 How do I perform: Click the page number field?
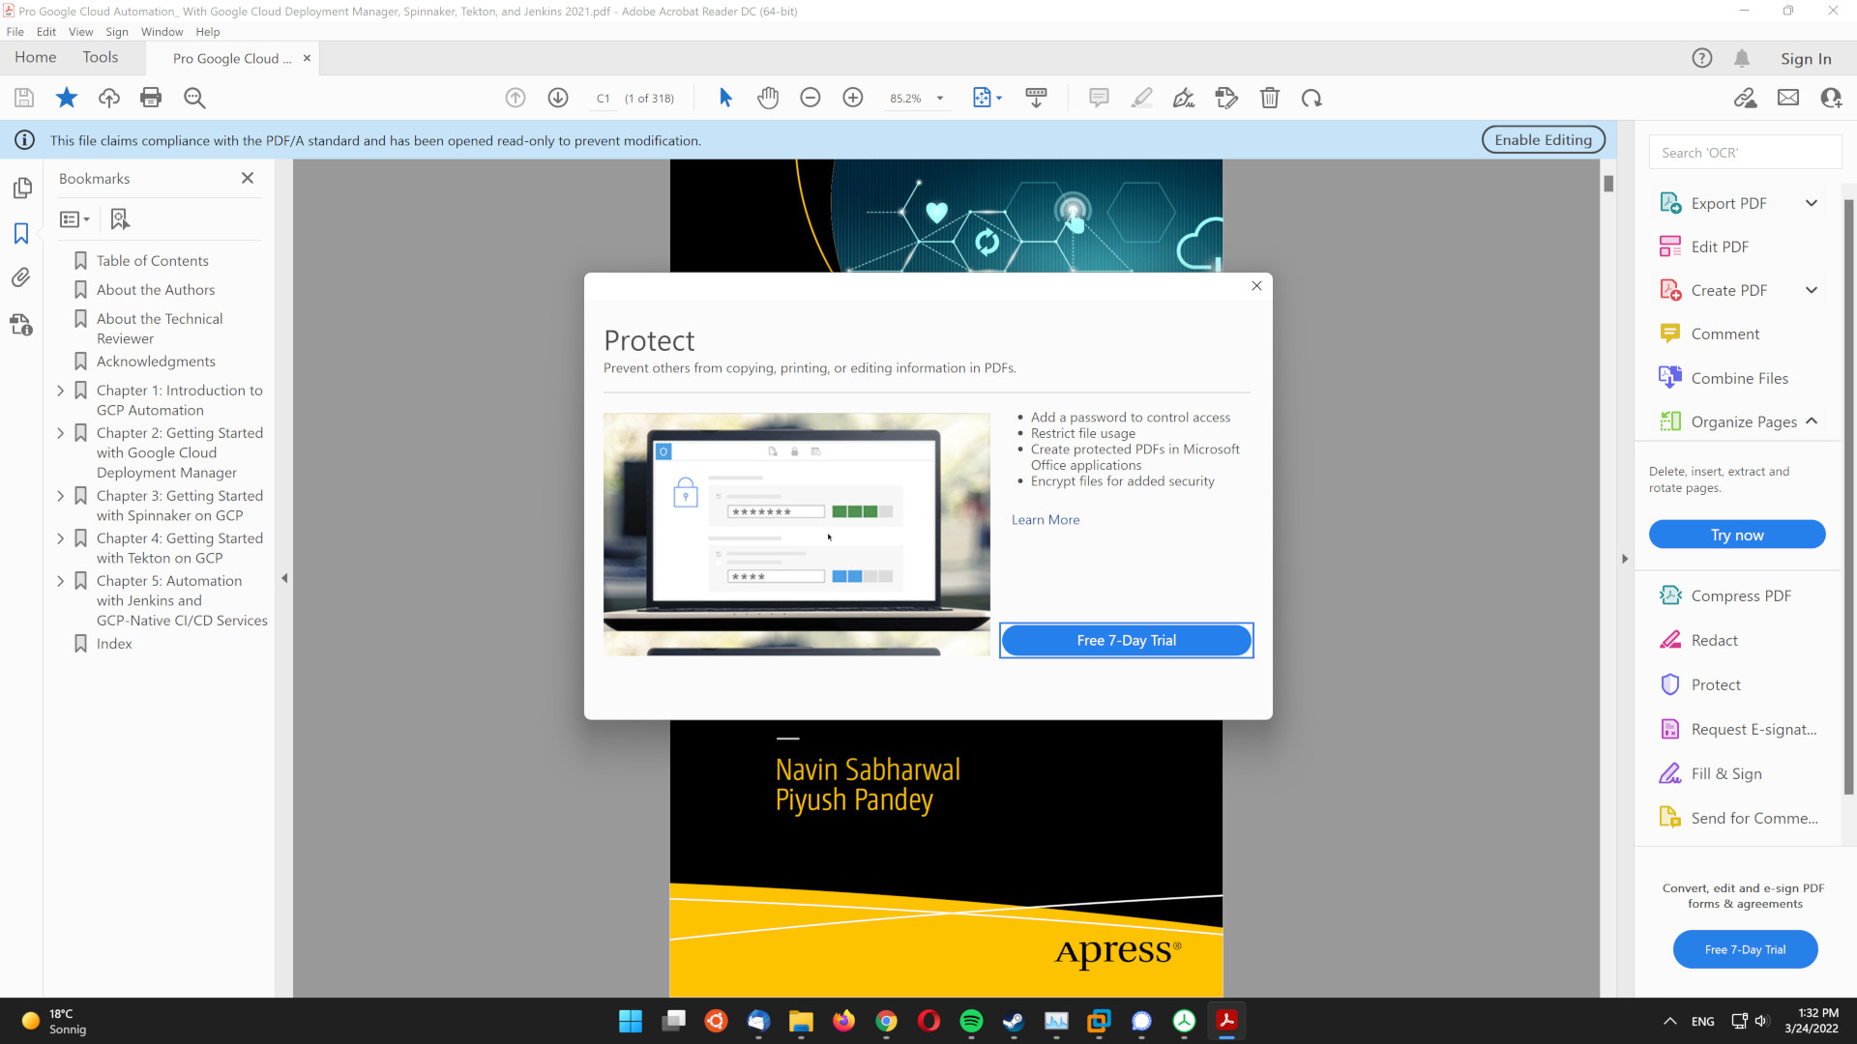[x=604, y=99]
